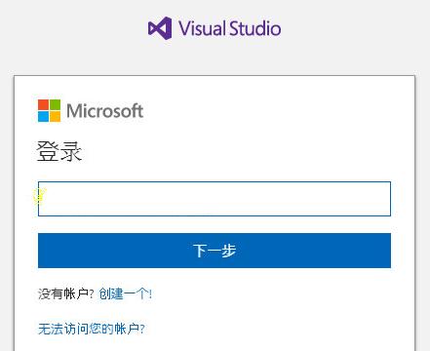The height and width of the screenshot is (351, 430).
Task: Click the purple Visual Studio logo icon
Action: (x=160, y=28)
